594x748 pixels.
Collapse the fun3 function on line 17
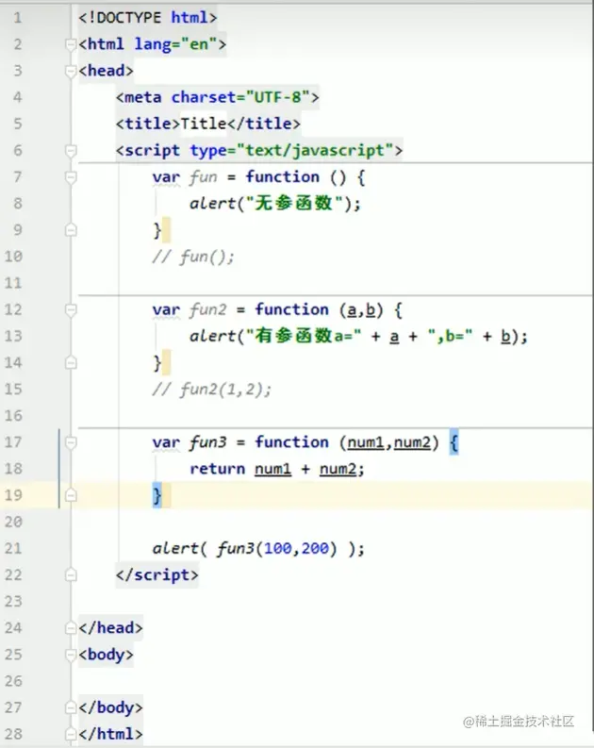coord(71,443)
